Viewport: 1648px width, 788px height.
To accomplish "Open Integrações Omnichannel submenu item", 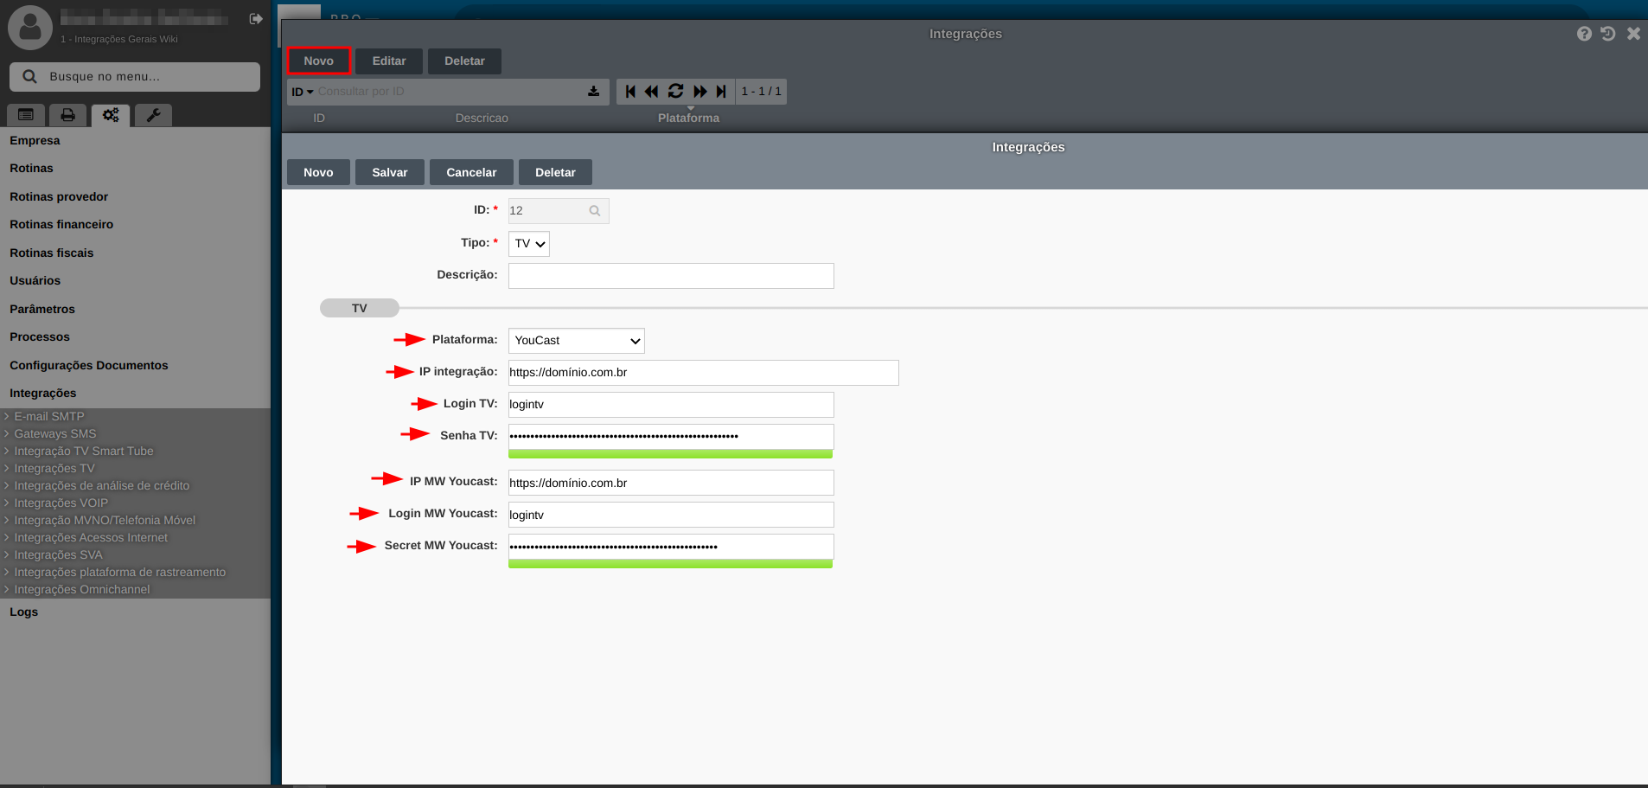I will point(82,590).
